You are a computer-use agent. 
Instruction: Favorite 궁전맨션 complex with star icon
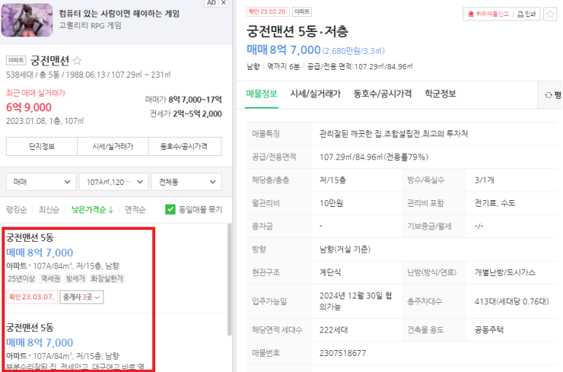77,60
